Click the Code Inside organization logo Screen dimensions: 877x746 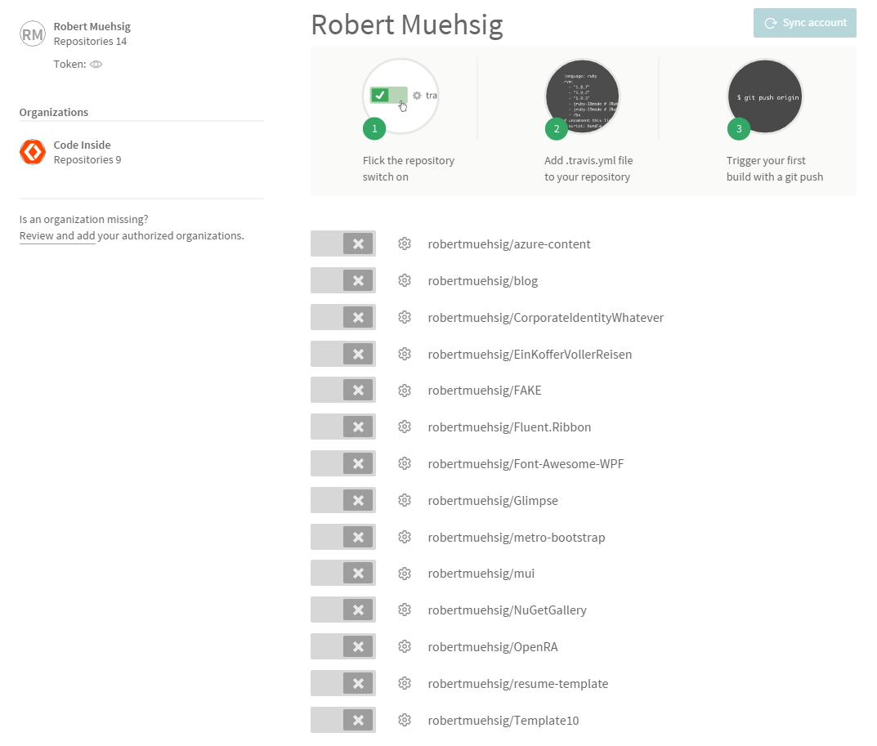click(32, 151)
